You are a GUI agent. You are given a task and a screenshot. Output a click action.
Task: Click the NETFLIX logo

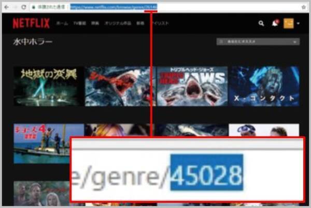tap(31, 23)
